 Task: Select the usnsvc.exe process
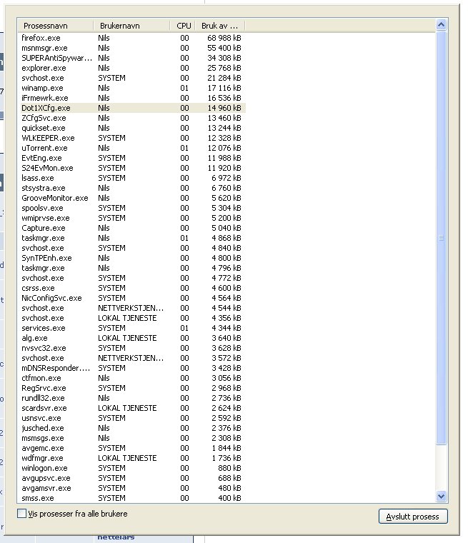point(131,419)
